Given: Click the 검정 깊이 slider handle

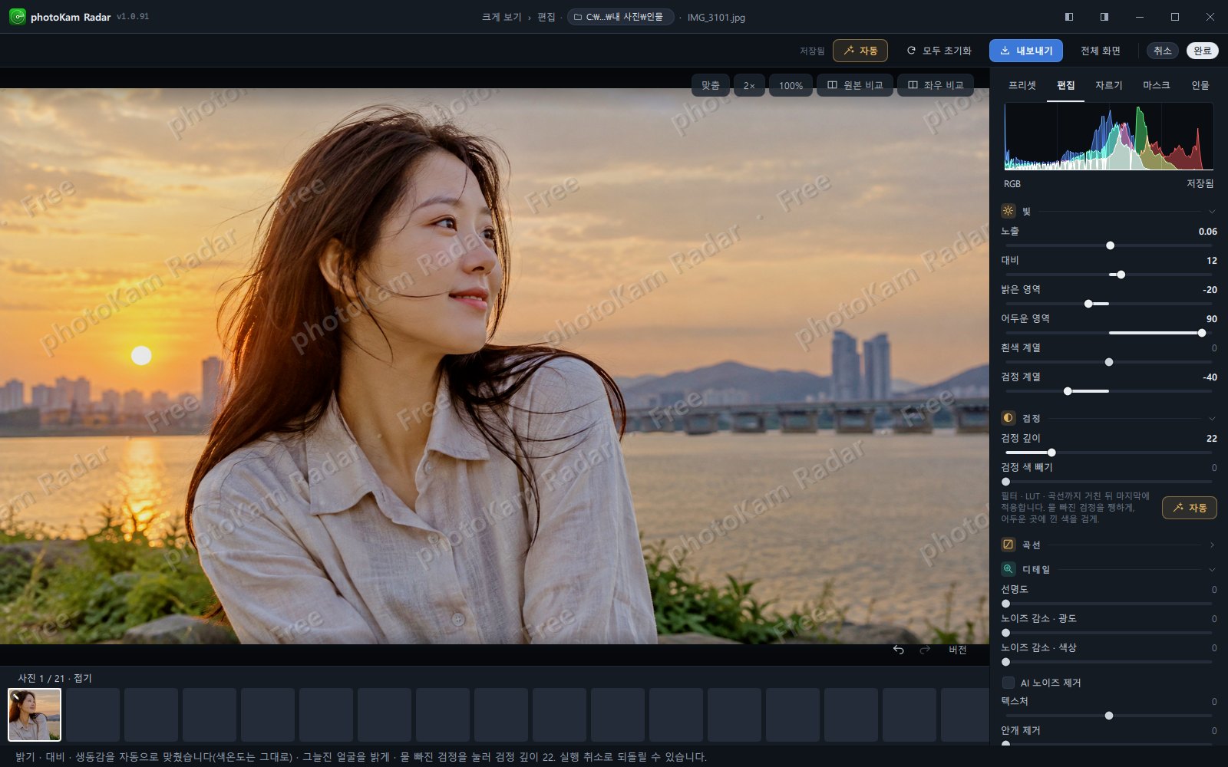Looking at the screenshot, I should pyautogui.click(x=1051, y=453).
